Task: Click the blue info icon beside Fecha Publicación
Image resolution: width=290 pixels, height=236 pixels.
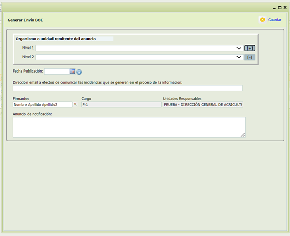Action: 79,72
